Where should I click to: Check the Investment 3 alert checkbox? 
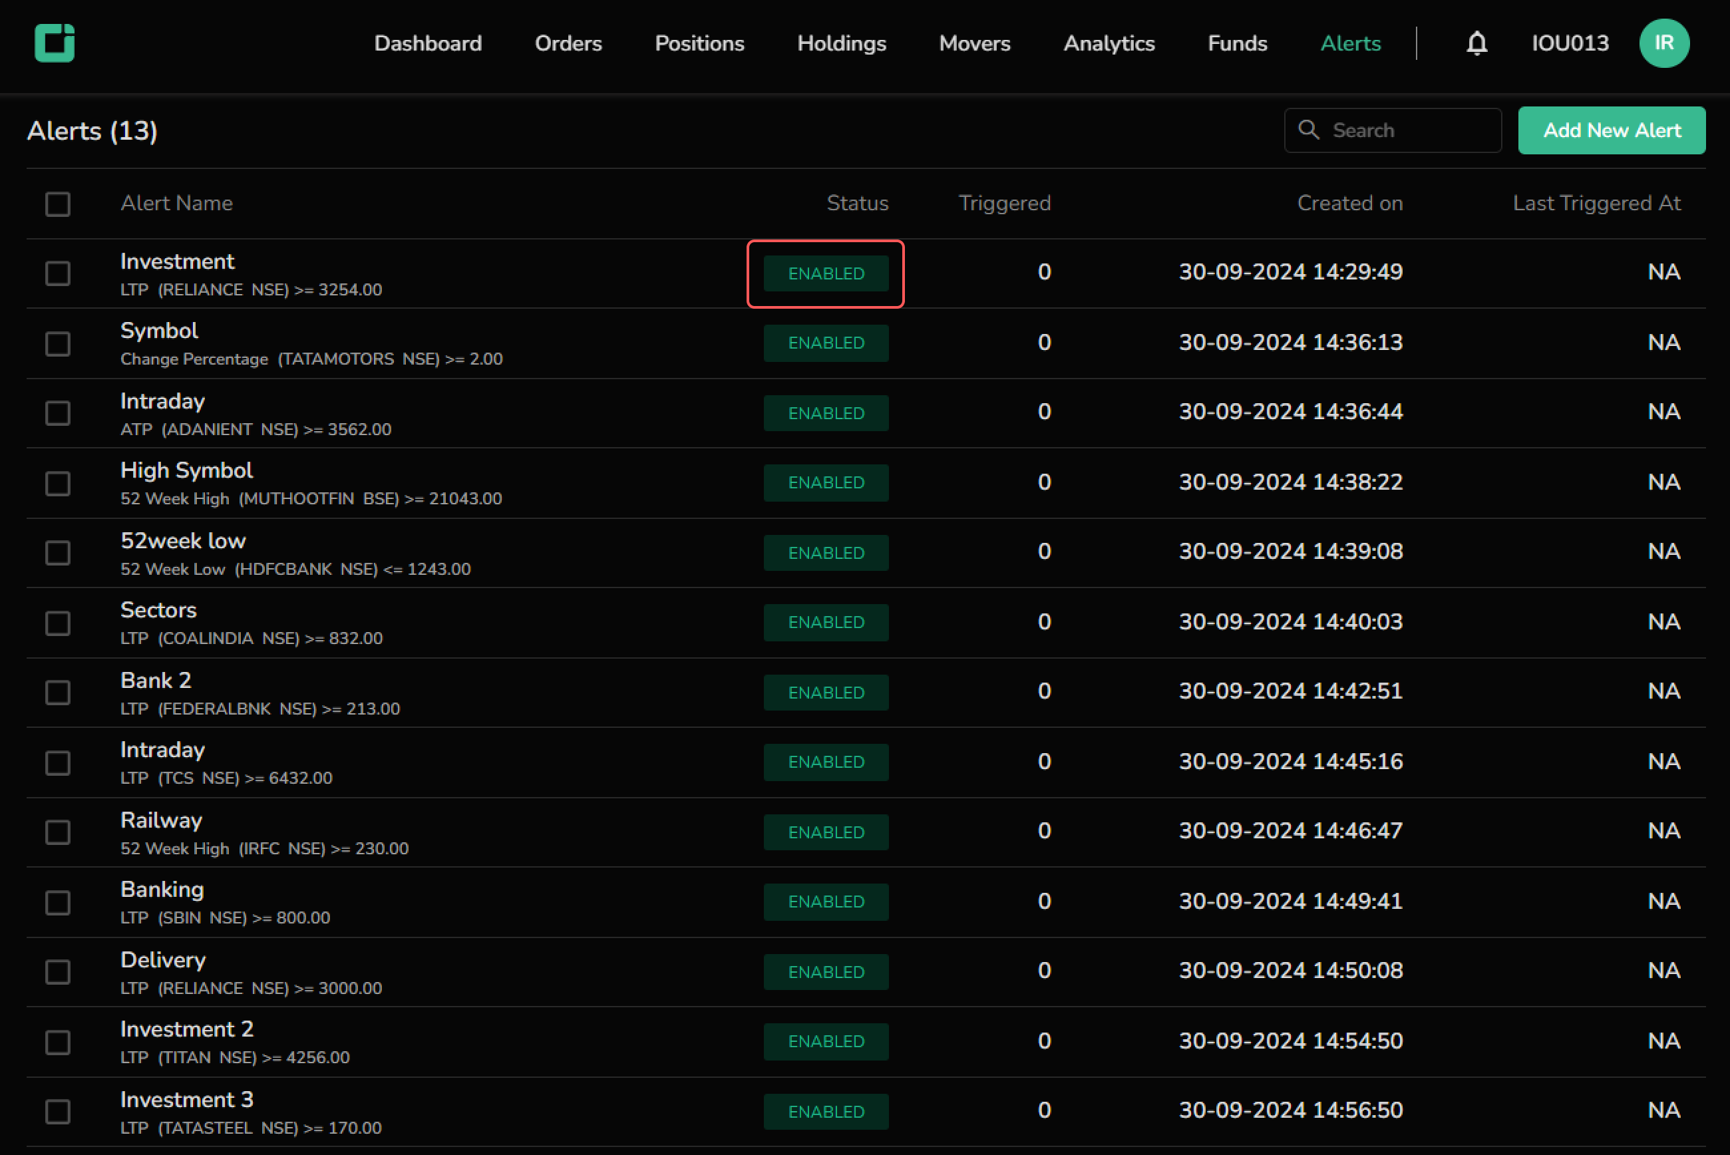57,1112
